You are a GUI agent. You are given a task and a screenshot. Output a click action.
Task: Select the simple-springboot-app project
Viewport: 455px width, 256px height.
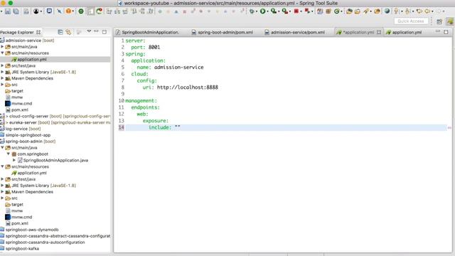[x=26, y=135]
